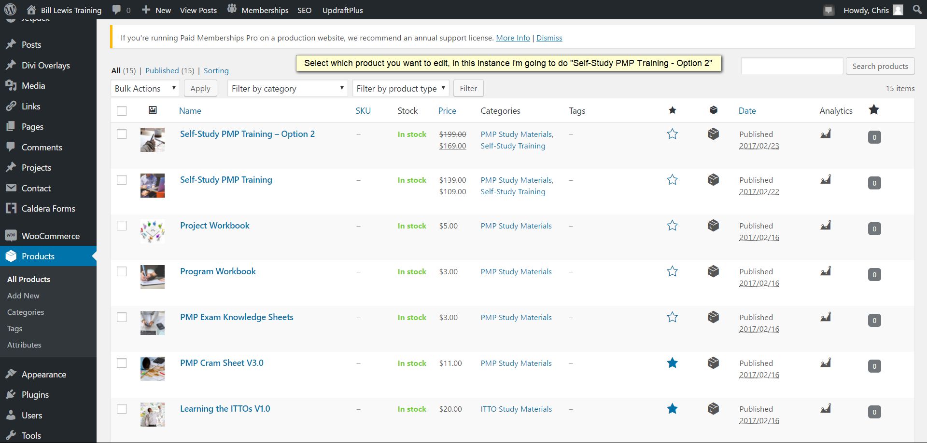927x443 pixels.
Task: Open the Sorting view link
Action: click(216, 70)
